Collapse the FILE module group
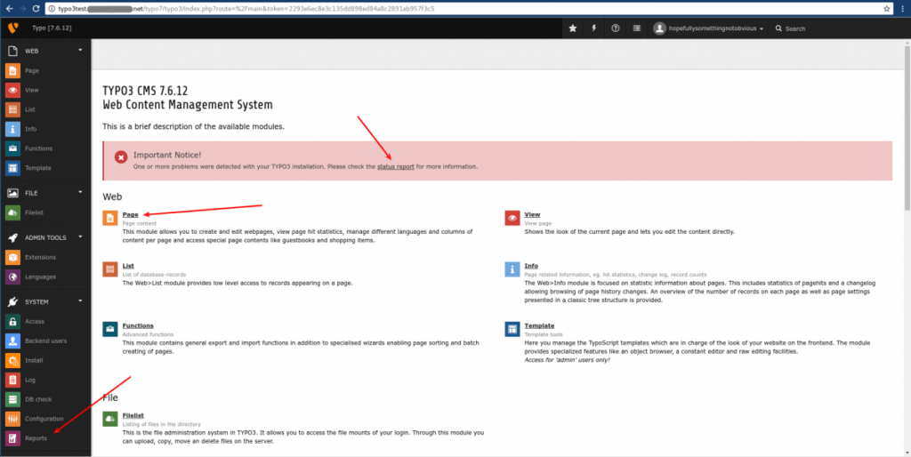 click(x=81, y=193)
